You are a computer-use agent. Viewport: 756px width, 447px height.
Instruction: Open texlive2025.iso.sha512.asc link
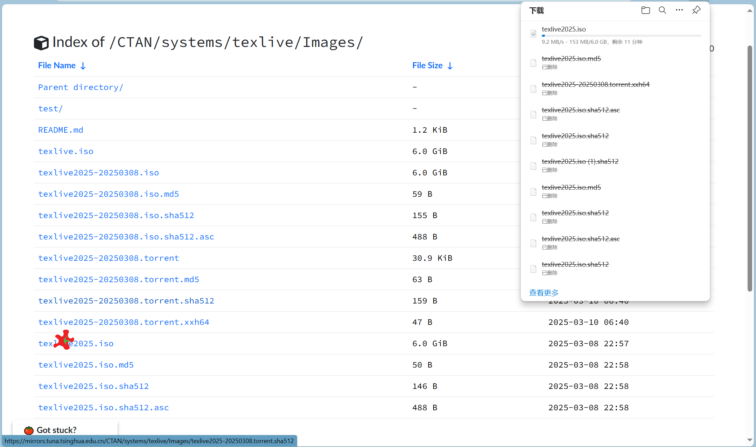coord(103,407)
